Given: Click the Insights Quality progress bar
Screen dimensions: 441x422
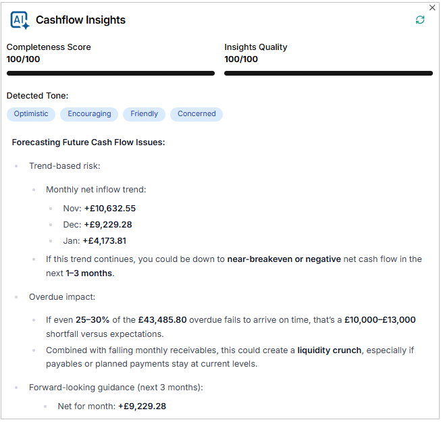Looking at the screenshot, I should point(328,73).
